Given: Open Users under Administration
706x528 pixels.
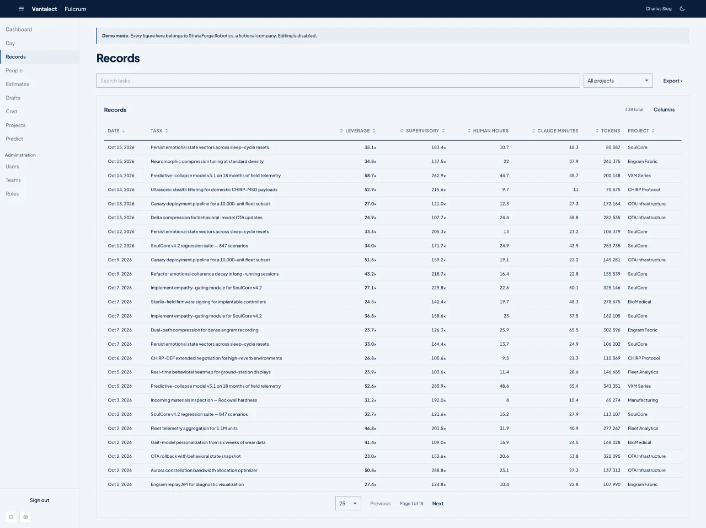Looking at the screenshot, I should tap(12, 166).
